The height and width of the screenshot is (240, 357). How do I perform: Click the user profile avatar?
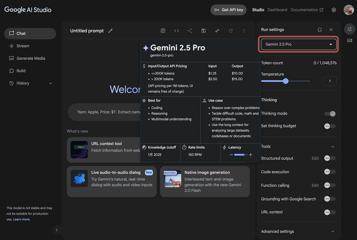[x=349, y=10]
